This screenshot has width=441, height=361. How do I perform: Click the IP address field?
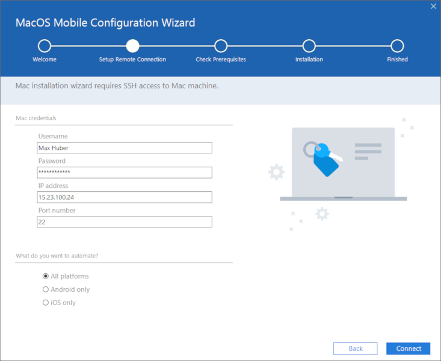125,197
